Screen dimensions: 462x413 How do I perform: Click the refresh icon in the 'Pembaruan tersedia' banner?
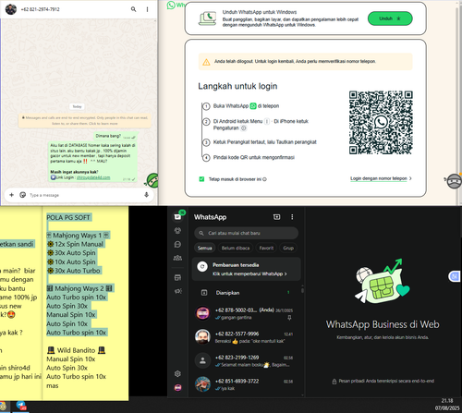202,266
